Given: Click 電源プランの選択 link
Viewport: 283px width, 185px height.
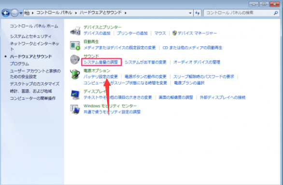Looking at the screenshot, I should click(x=189, y=83).
